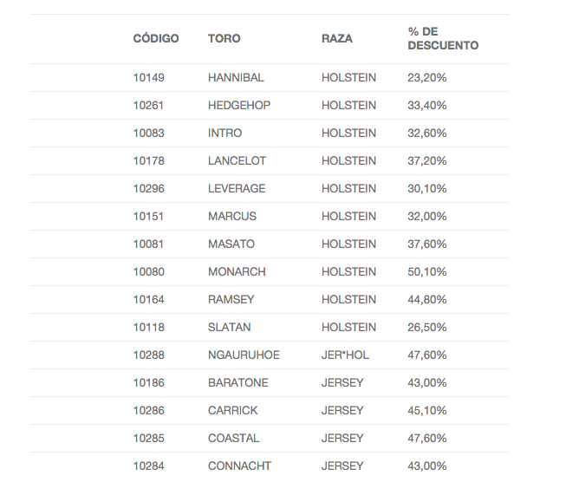Viewport: 579px width, 495px height.
Task: Click the RAZA column header
Action: point(337,38)
